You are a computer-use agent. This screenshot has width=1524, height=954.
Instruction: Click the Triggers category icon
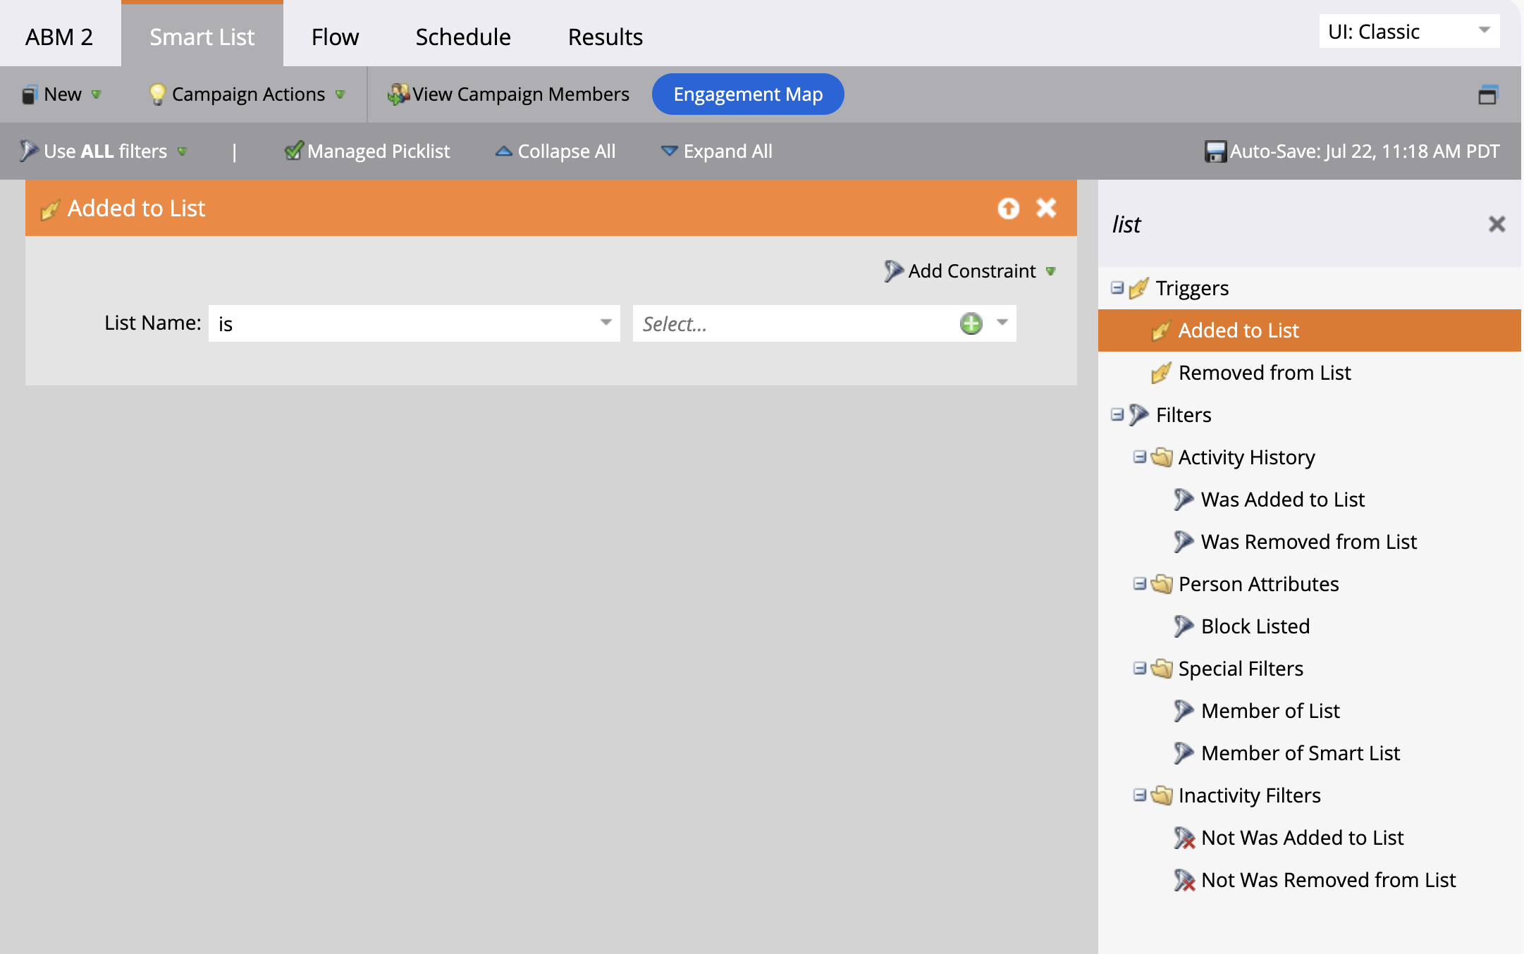1138,287
